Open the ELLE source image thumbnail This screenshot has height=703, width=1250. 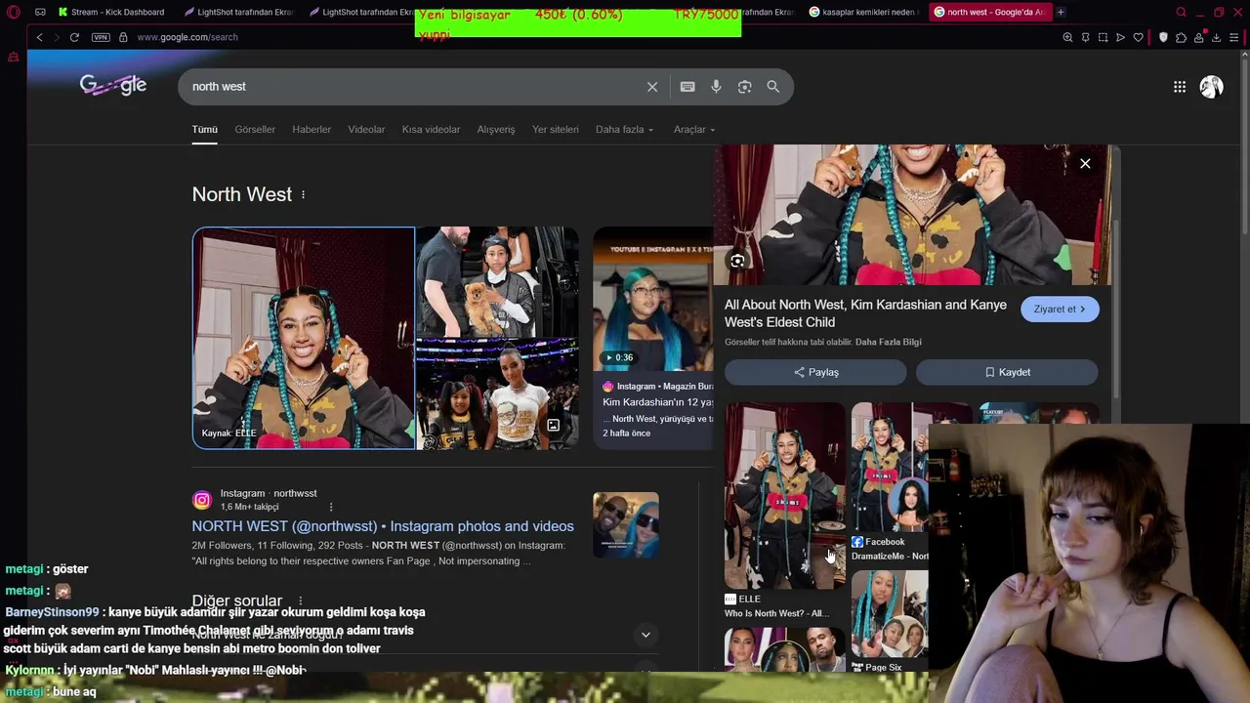[x=304, y=338]
